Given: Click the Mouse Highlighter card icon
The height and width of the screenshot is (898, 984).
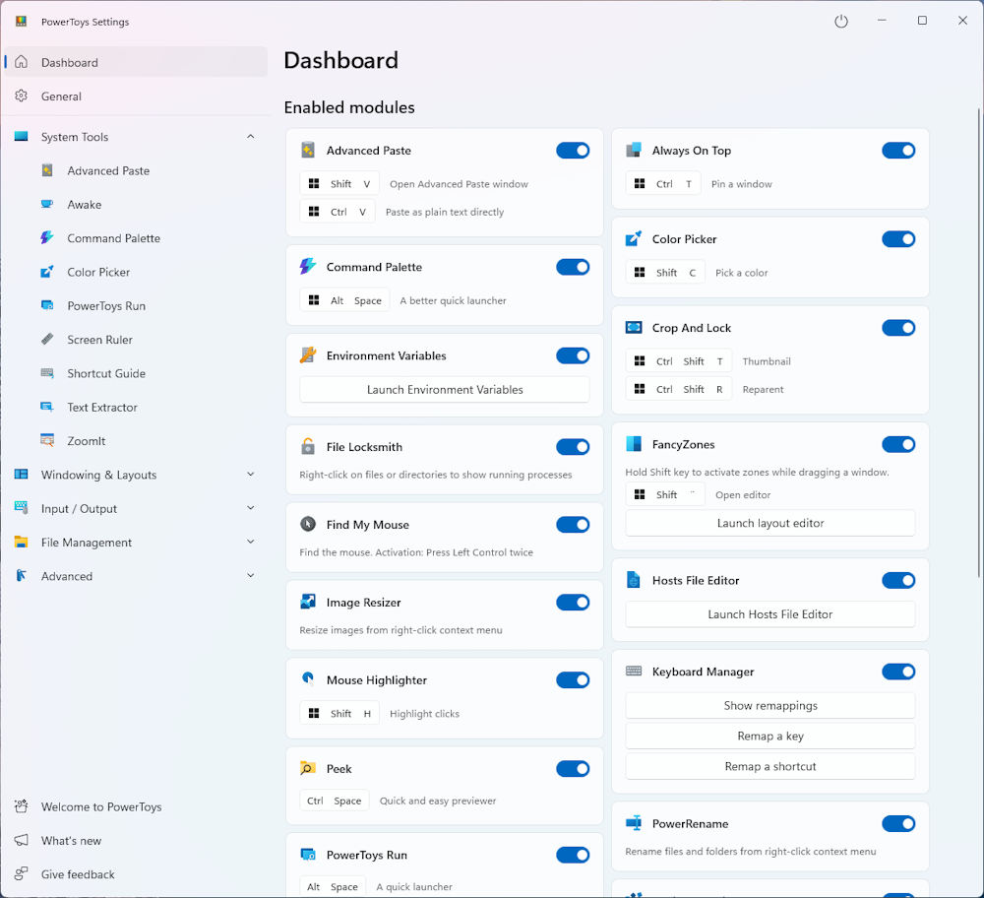Looking at the screenshot, I should [307, 679].
